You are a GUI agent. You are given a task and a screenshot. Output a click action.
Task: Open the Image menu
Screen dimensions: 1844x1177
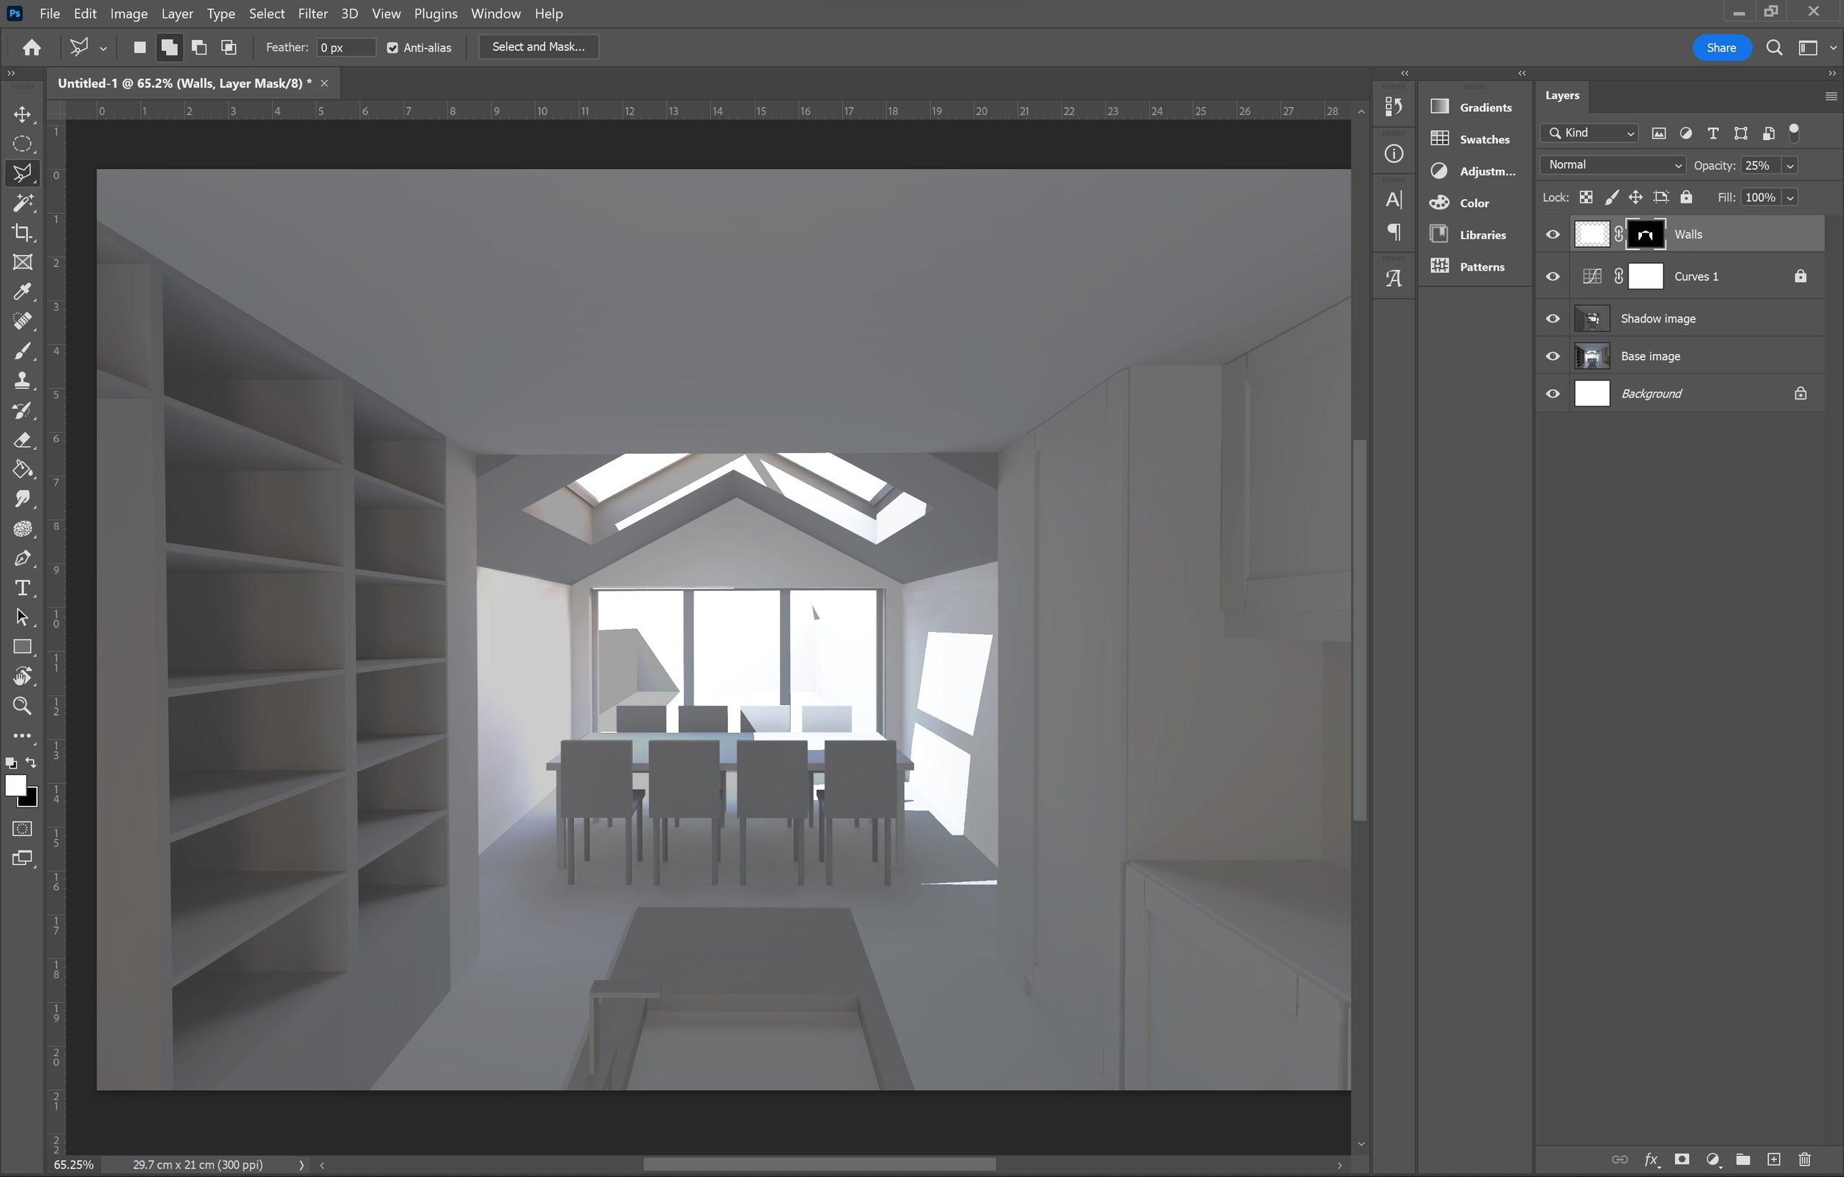[128, 13]
